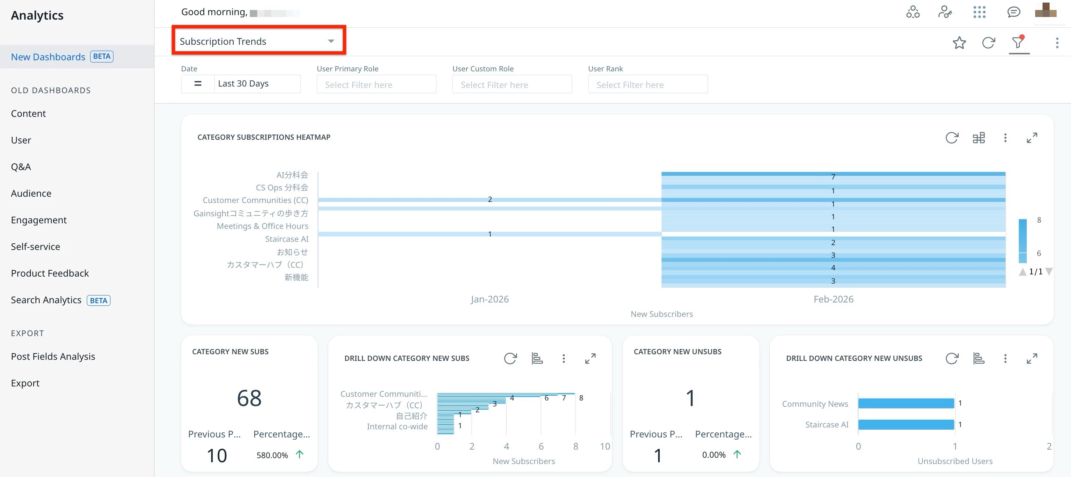This screenshot has height=477, width=1071.
Task: Refresh the dashboard from top toolbar
Action: click(x=988, y=43)
